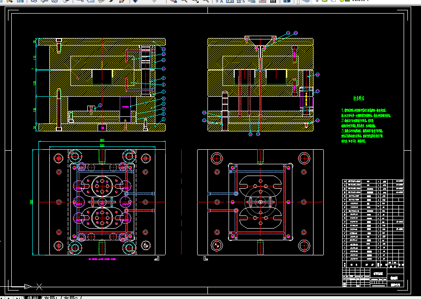Click the 125 height dimension text
The image size is (421, 299).
pyautogui.click(x=34, y=83)
